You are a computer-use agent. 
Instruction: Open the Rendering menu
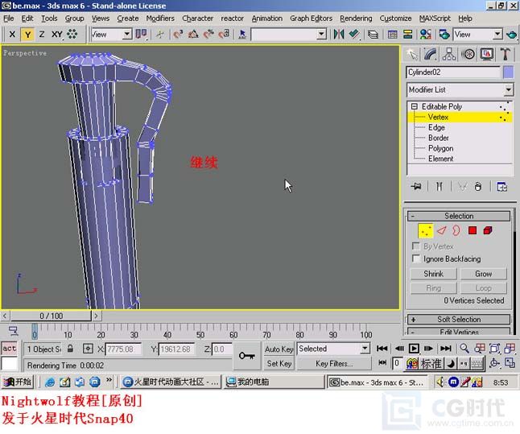356,19
